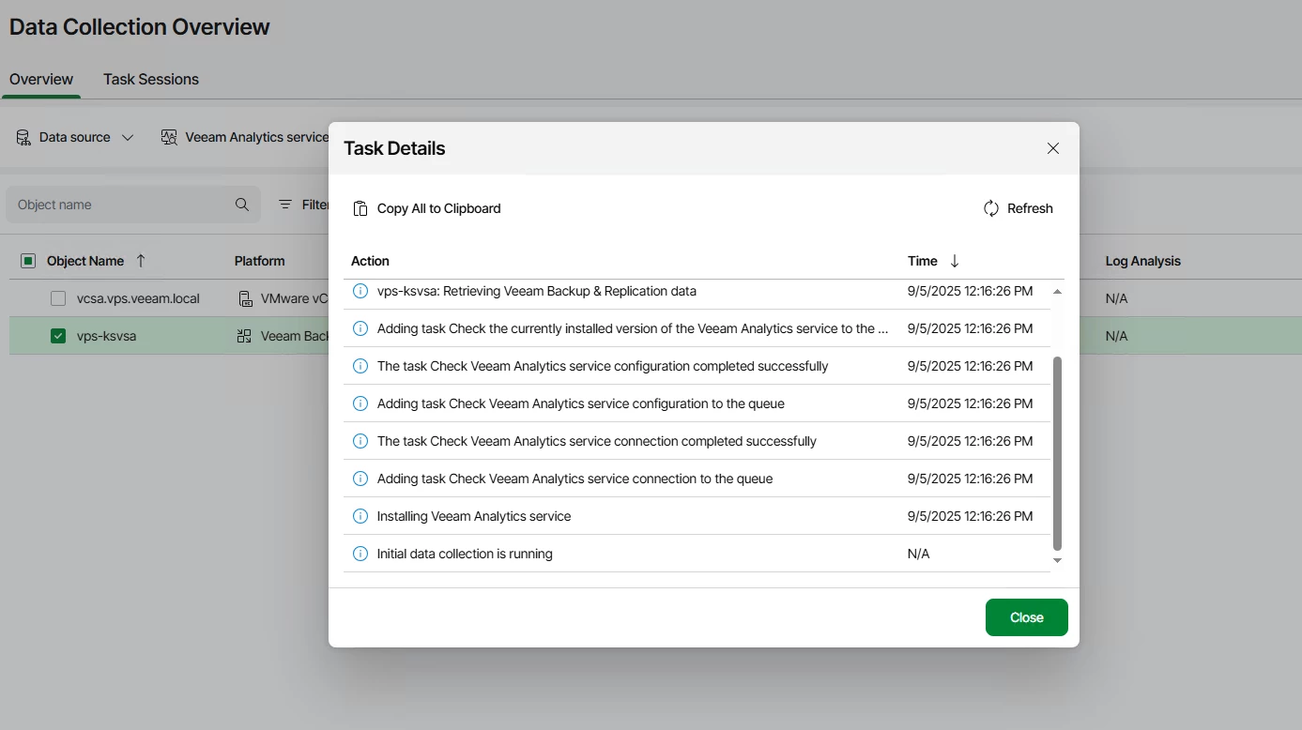Click the N/A time value for Initial data collection

click(x=918, y=554)
